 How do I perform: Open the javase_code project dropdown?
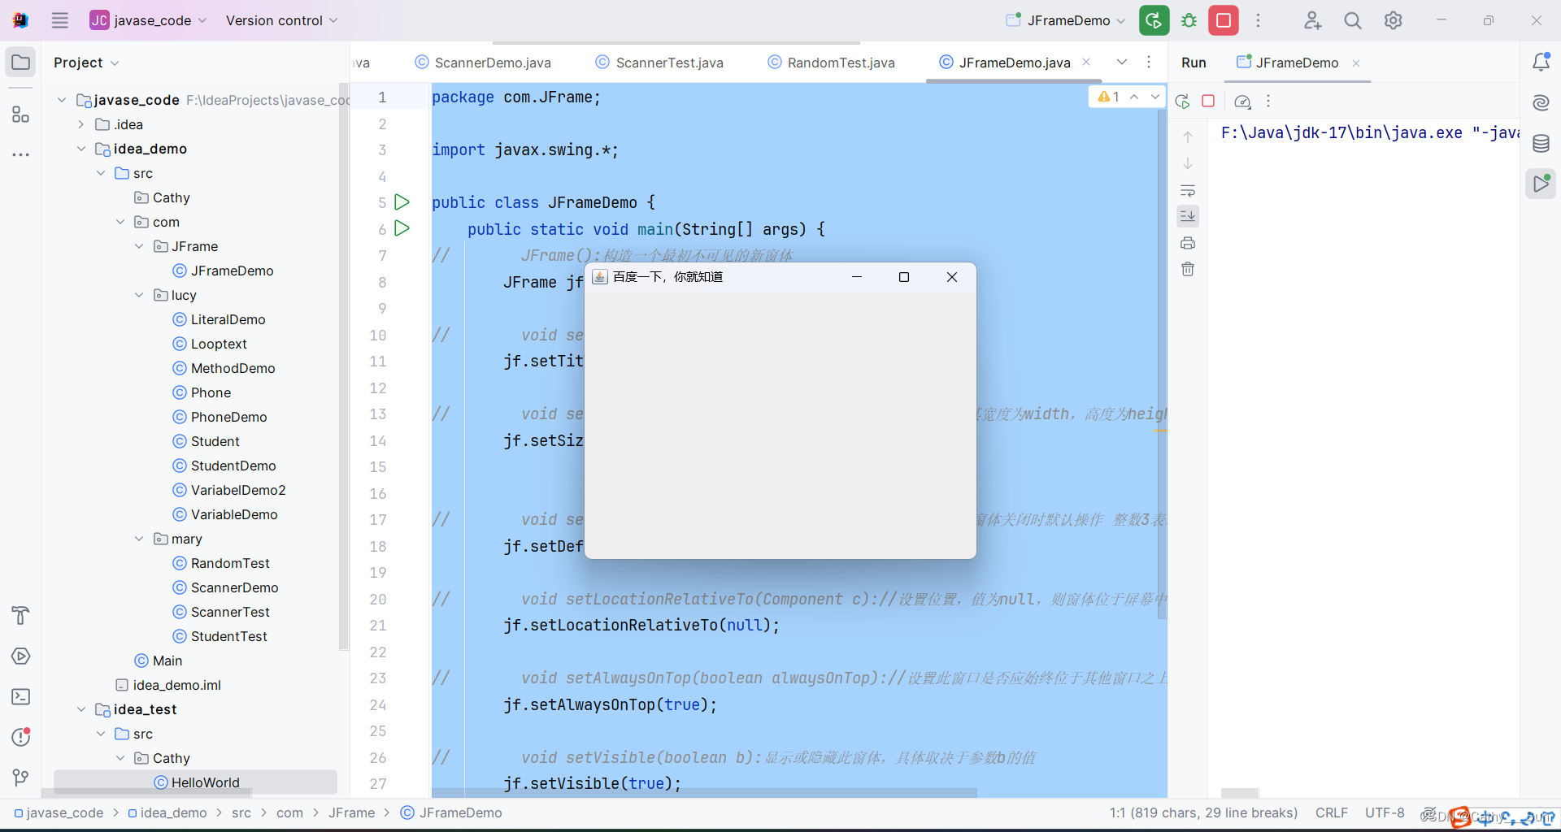click(149, 20)
